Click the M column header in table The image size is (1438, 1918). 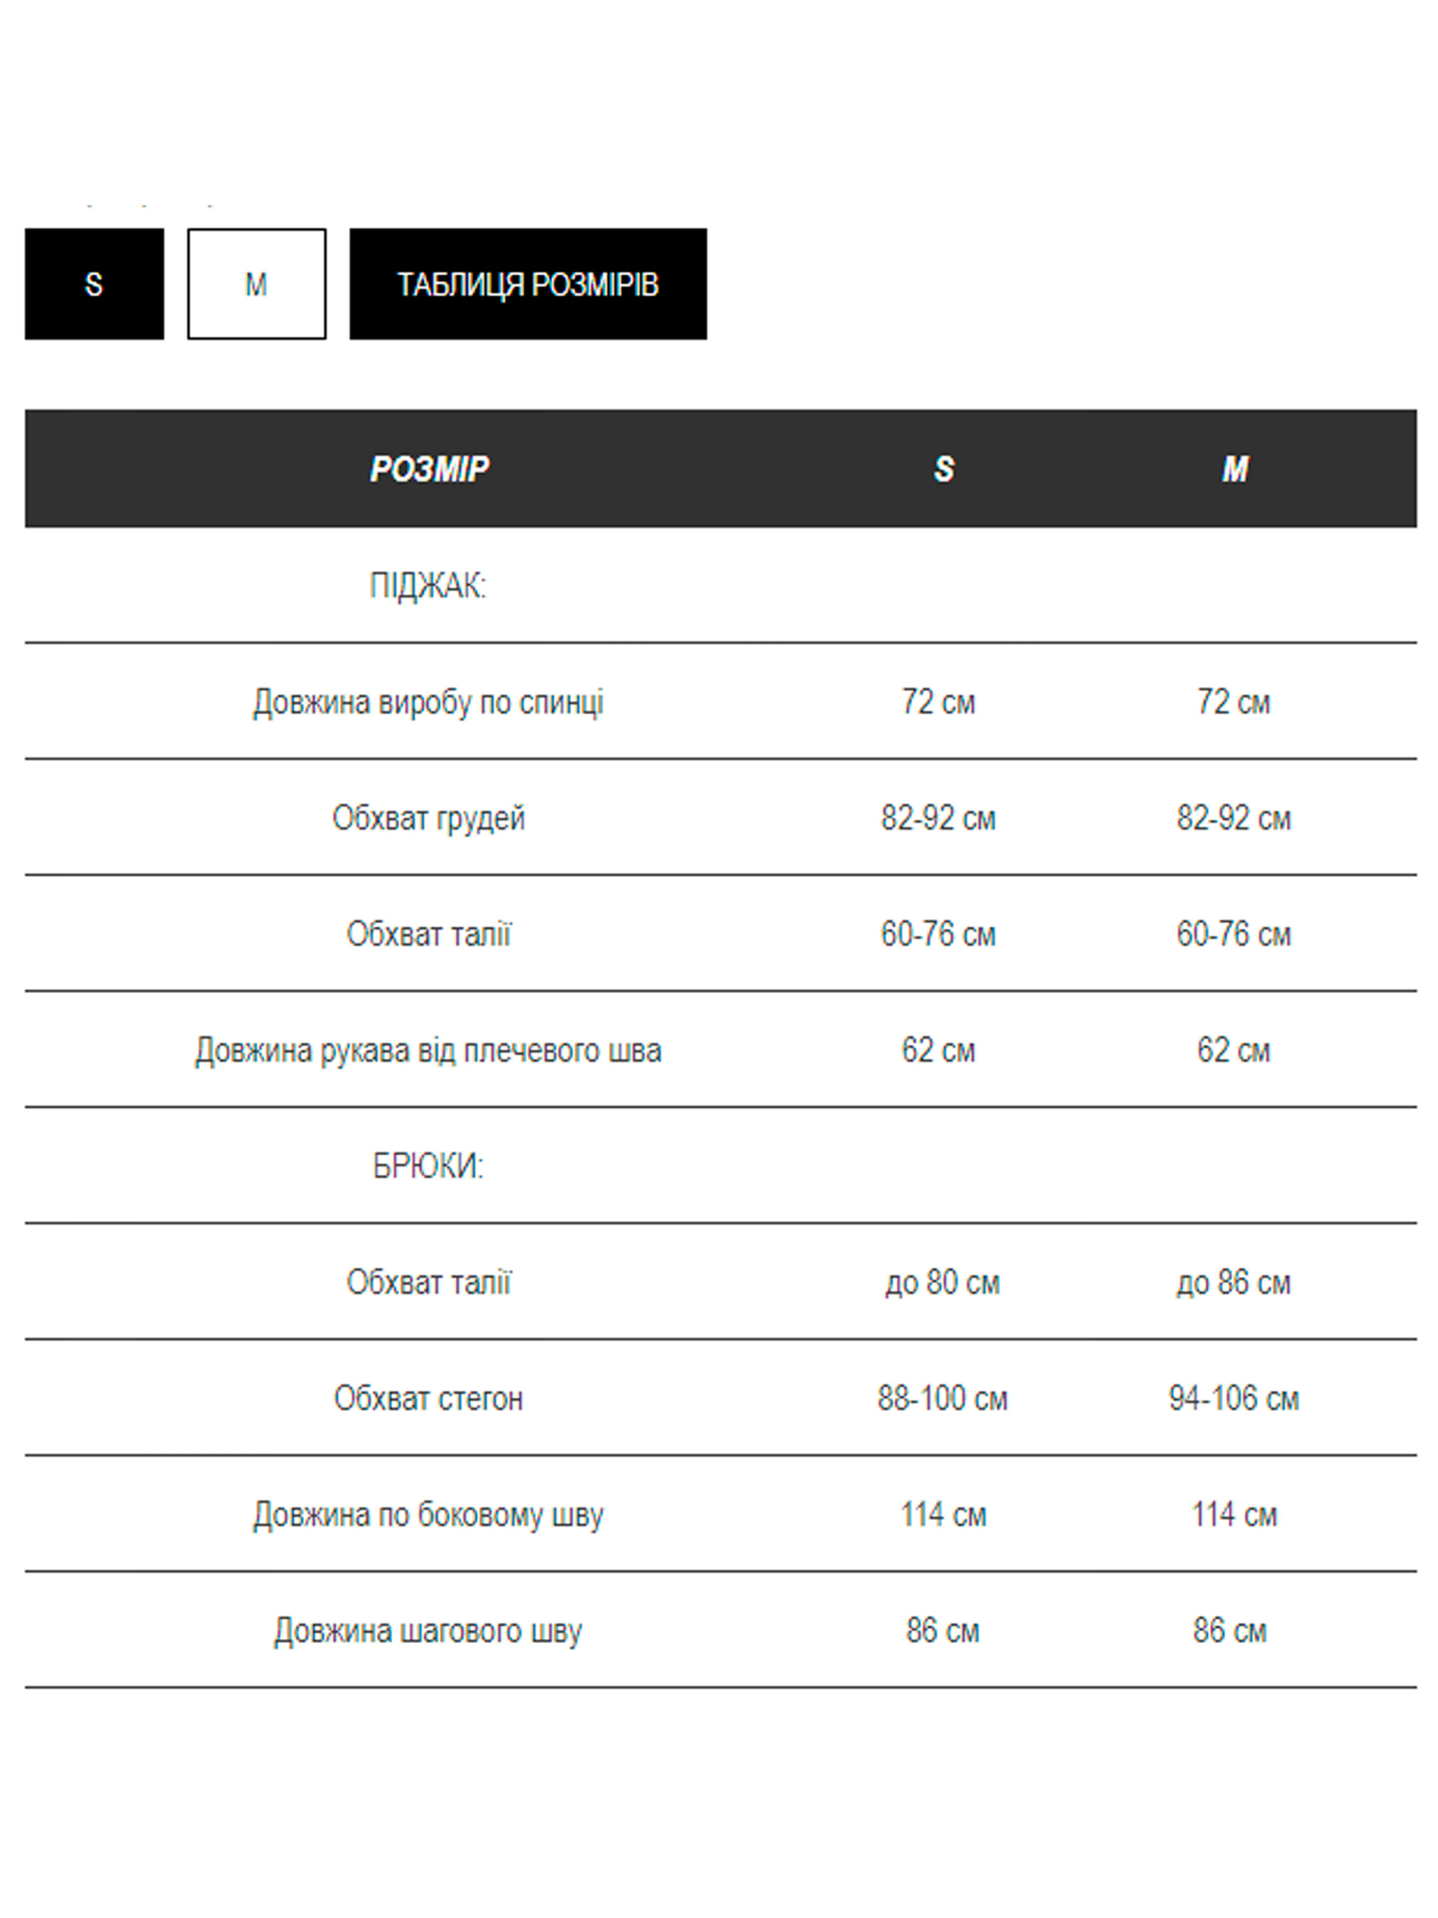pyautogui.click(x=1234, y=469)
